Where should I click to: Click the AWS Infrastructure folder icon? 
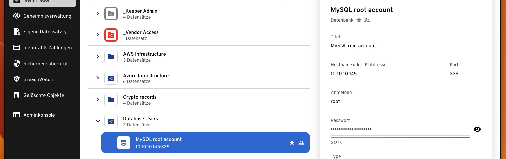111,57
